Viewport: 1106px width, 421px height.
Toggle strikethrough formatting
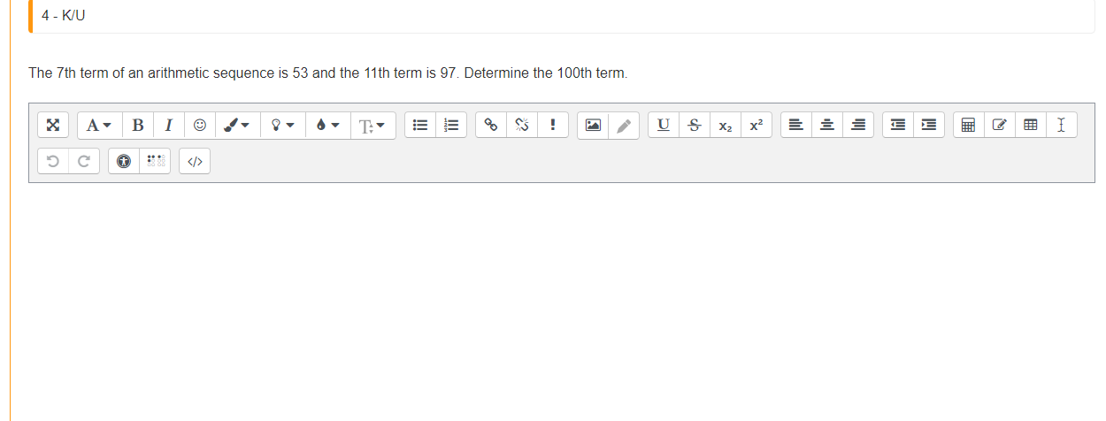695,126
